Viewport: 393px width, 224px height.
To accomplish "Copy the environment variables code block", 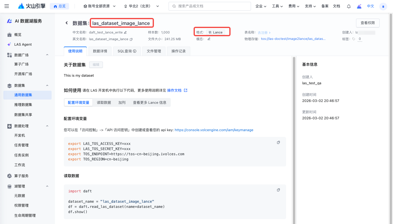I will (278, 142).
